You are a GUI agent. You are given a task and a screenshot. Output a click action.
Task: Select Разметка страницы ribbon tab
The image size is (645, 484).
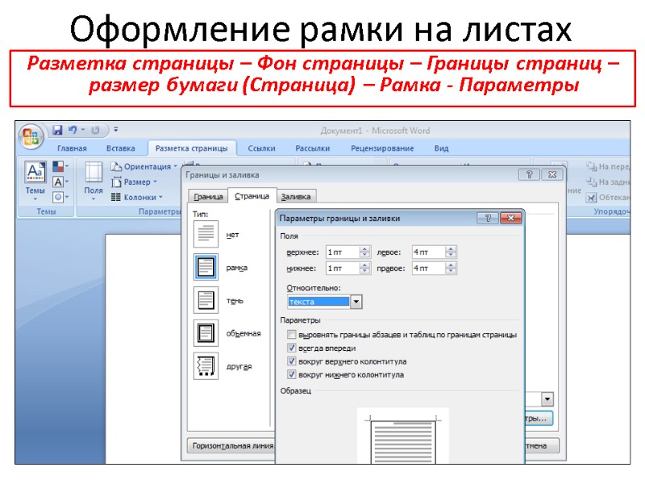[191, 148]
